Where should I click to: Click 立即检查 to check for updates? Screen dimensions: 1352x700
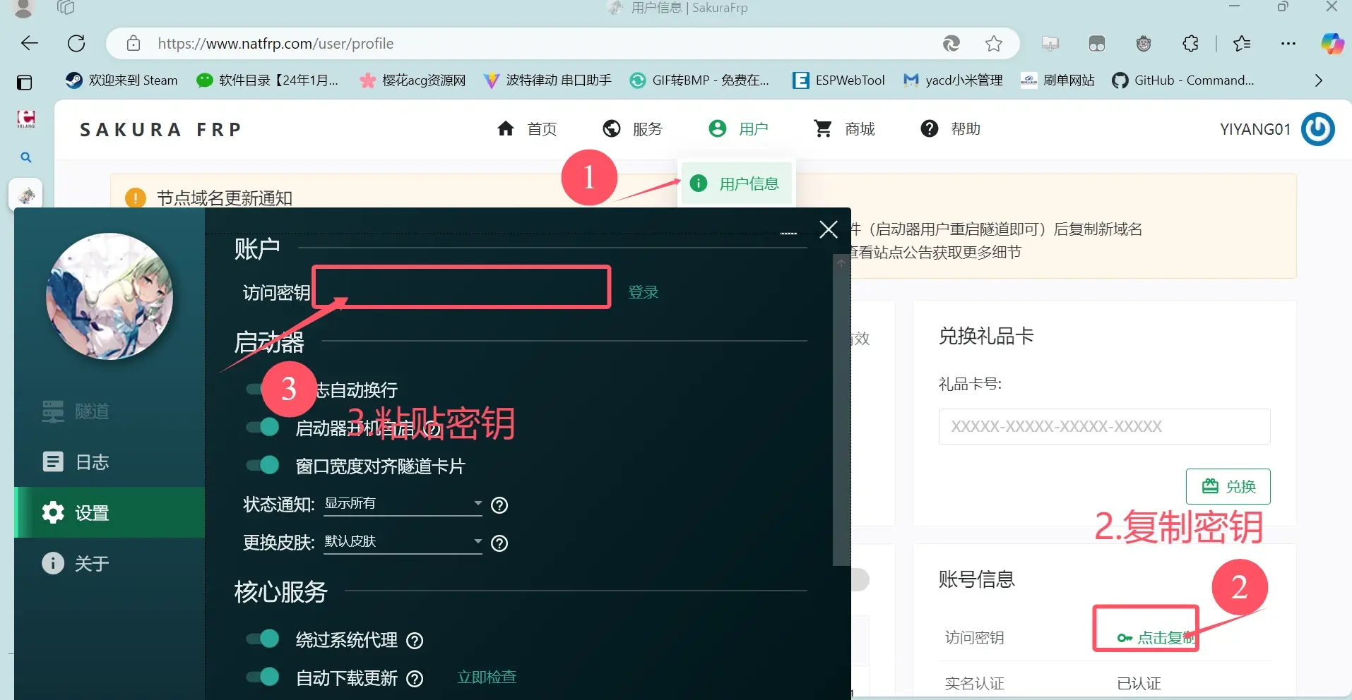(x=487, y=677)
